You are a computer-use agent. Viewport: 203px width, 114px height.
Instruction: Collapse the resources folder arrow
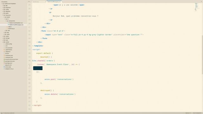pos(3,15)
